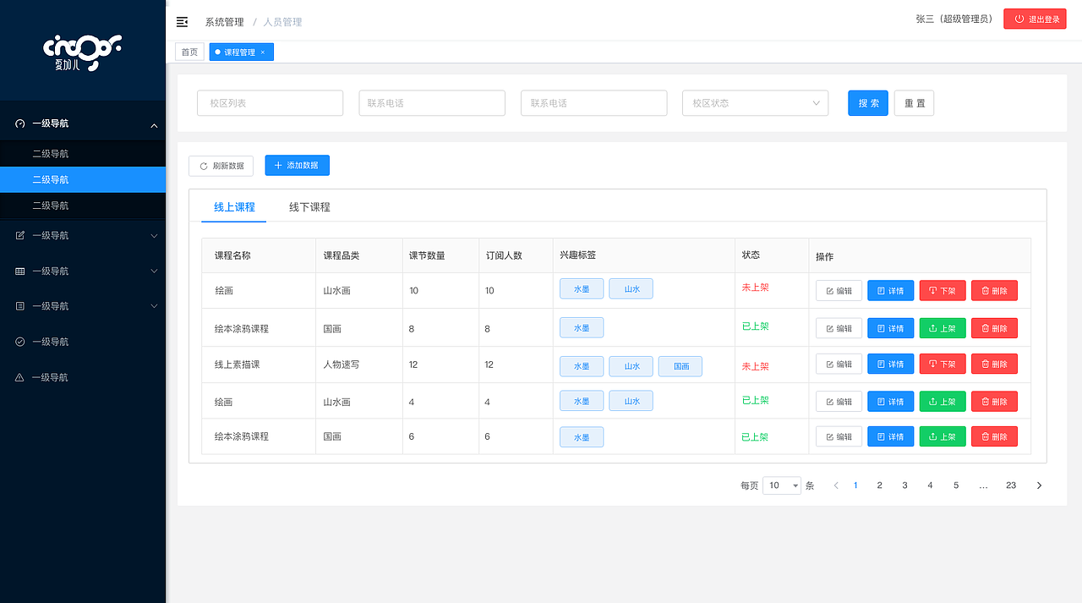Click the 刷新数据 refresh button
This screenshot has width=1082, height=603.
point(221,166)
